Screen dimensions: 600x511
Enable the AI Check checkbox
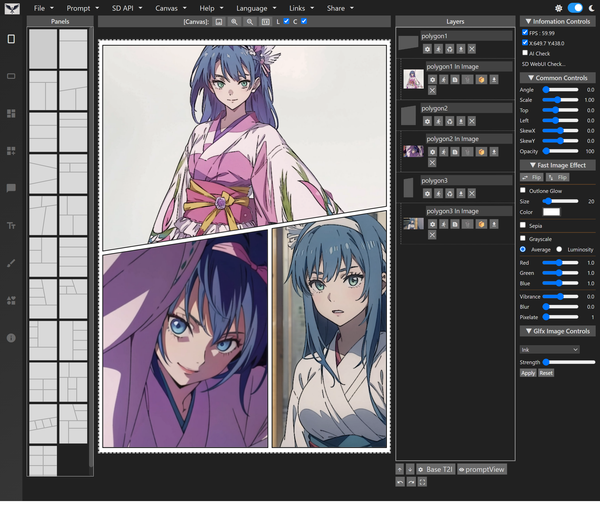pos(525,53)
